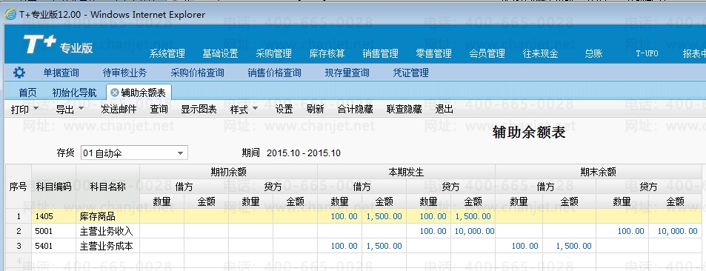
Task: Open the 总账 menu
Action: [x=593, y=53]
